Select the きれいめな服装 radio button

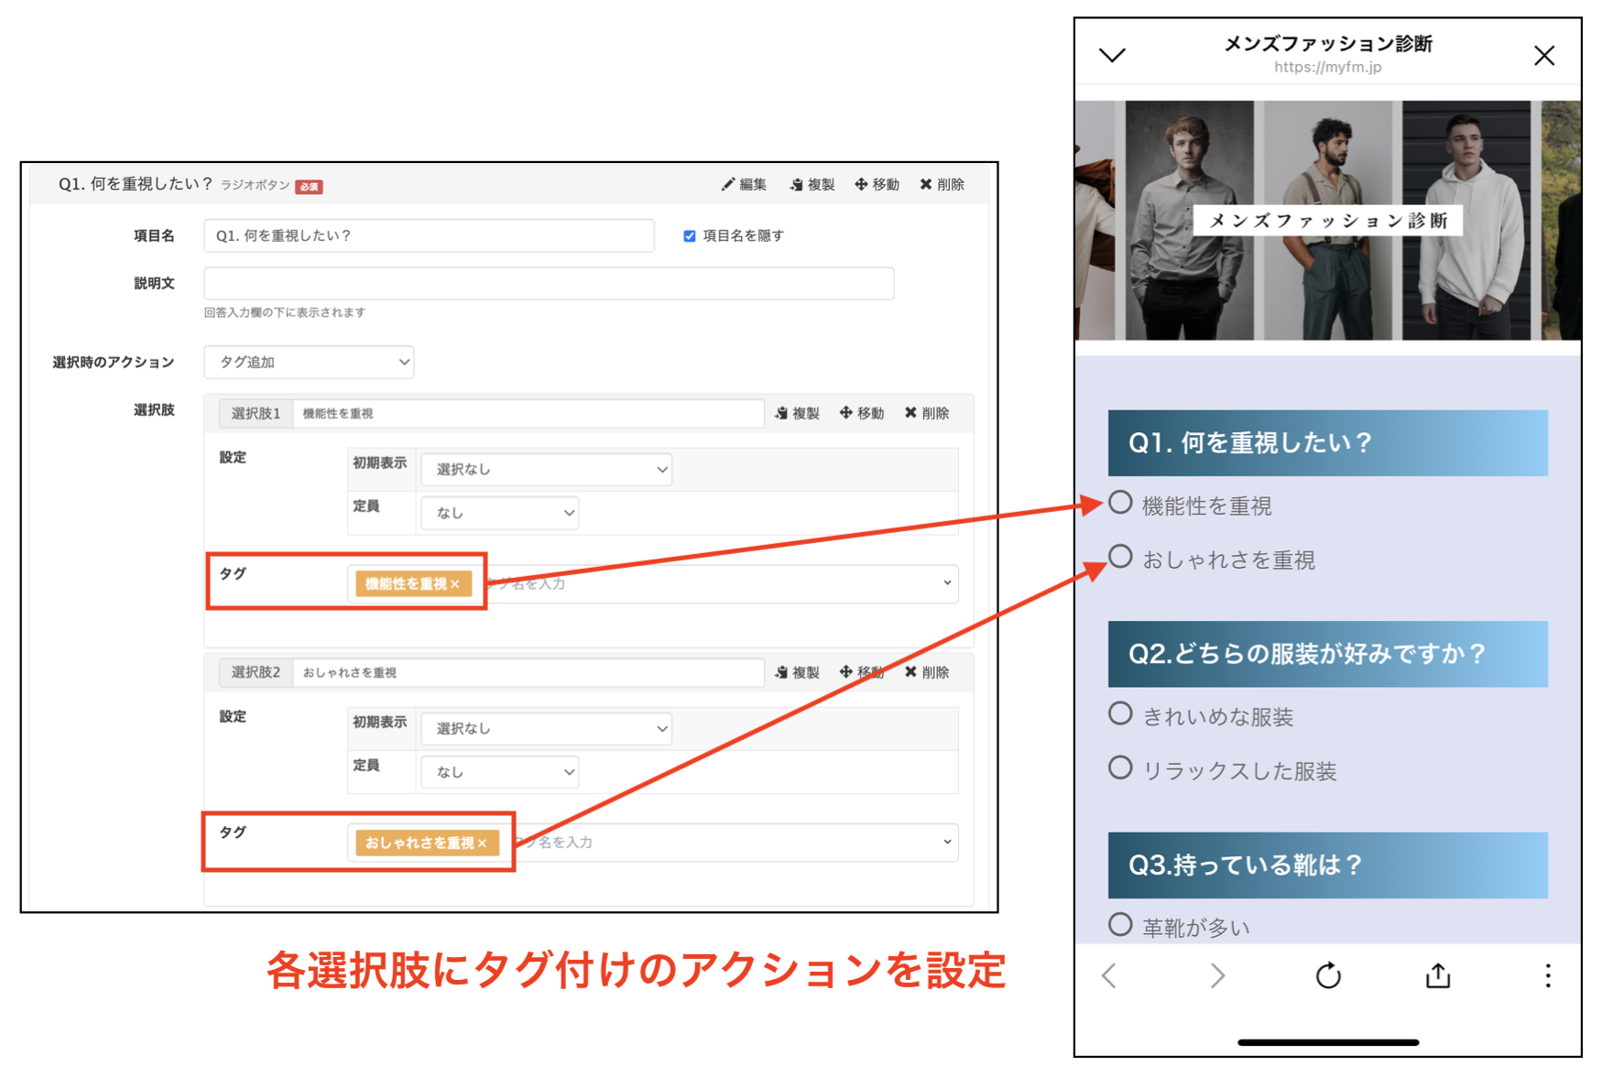tap(1119, 713)
